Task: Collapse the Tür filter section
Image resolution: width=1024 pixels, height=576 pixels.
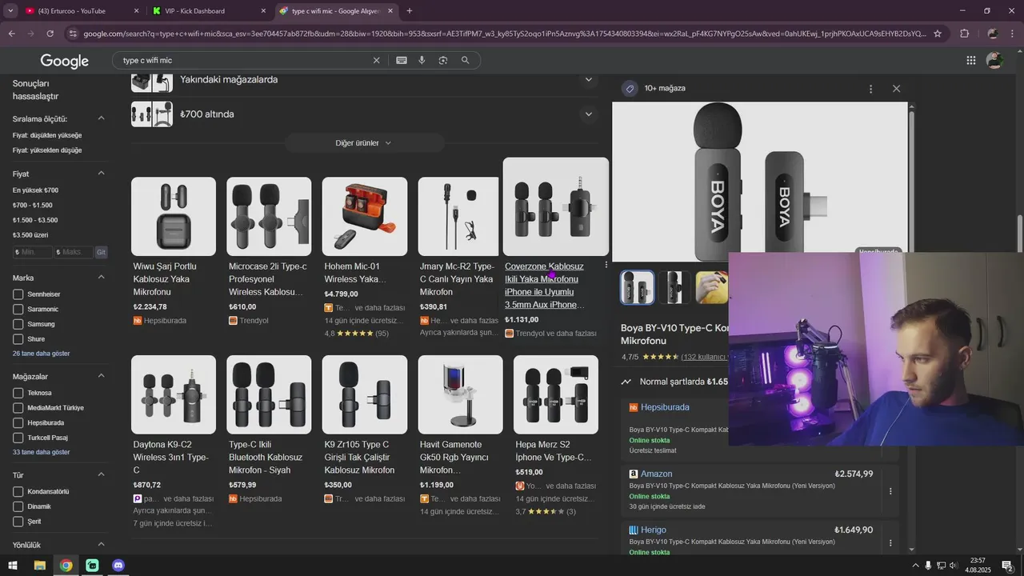Action: (102, 475)
